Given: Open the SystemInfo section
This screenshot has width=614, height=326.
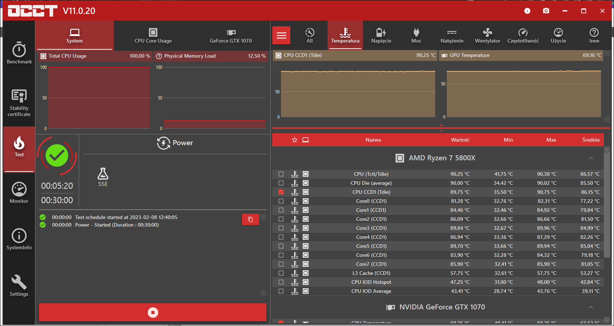Looking at the screenshot, I should [x=19, y=239].
